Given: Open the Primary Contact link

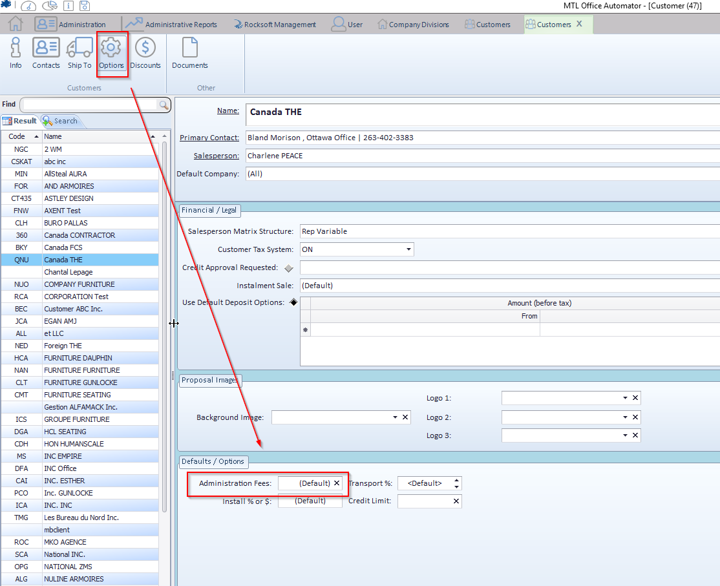Looking at the screenshot, I should [209, 138].
